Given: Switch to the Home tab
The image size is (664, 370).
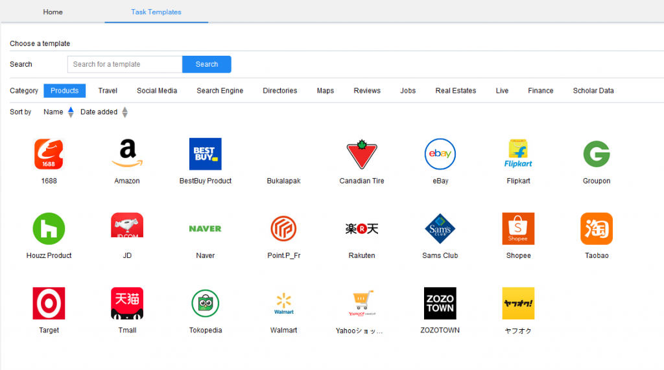Looking at the screenshot, I should 53,12.
